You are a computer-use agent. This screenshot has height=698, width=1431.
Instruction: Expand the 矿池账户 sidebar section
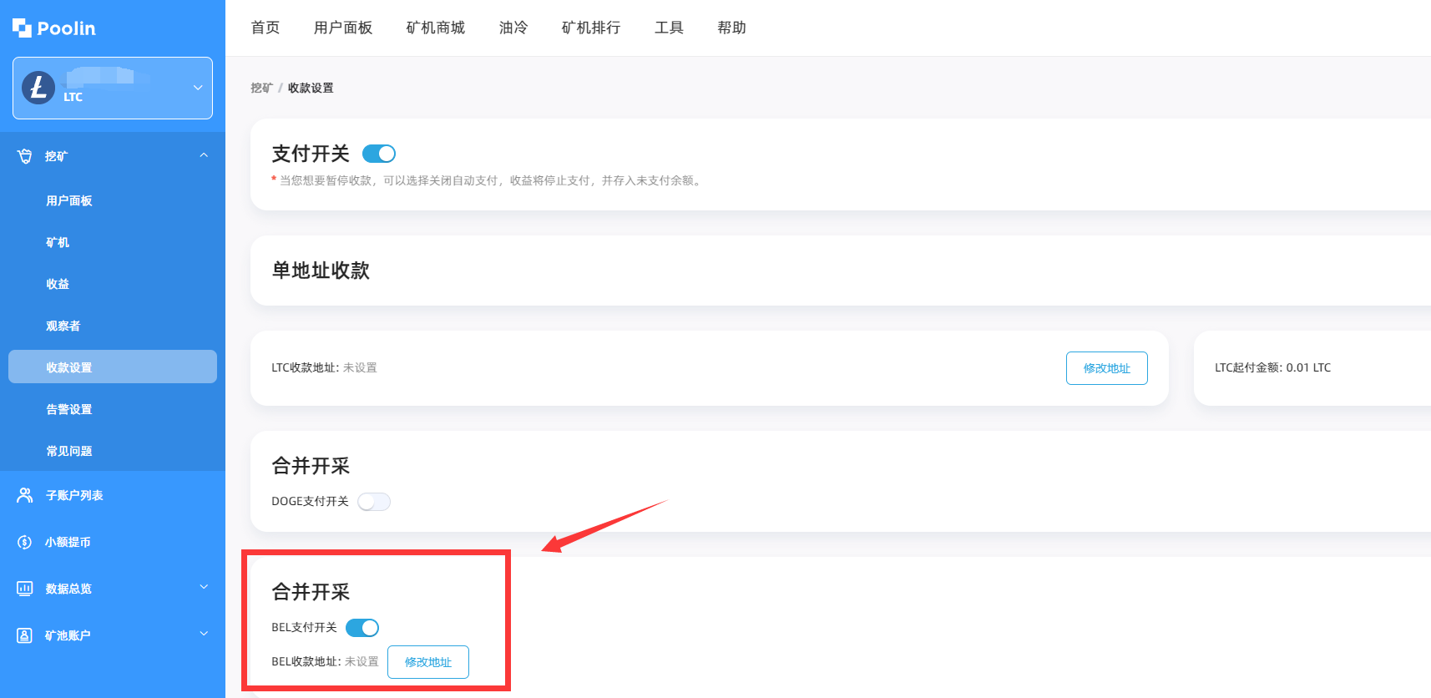pyautogui.click(x=204, y=635)
